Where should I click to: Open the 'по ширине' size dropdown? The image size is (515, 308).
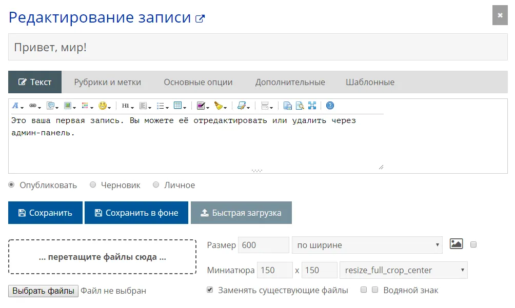point(367,245)
